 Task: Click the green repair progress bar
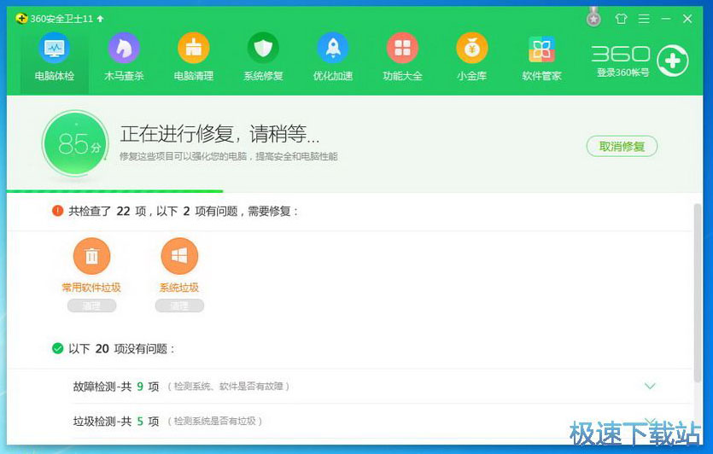[x=114, y=191]
